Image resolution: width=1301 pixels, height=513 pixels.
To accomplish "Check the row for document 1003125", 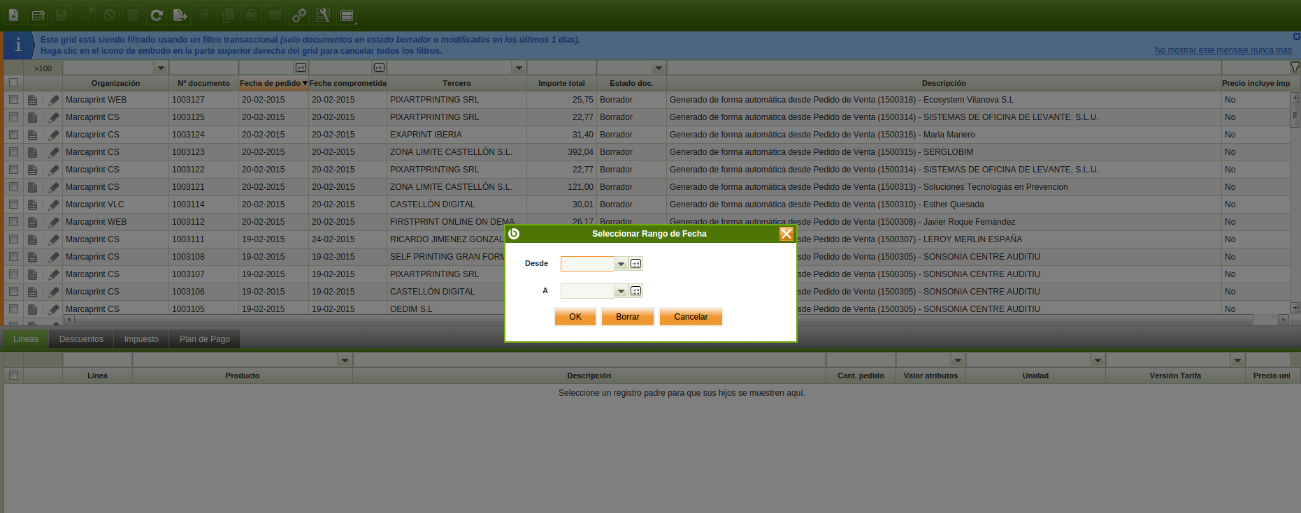I will [13, 117].
